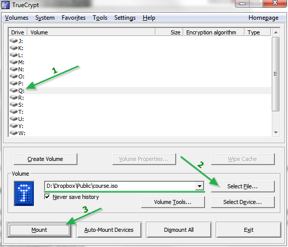This screenshot has width=288, height=247.
Task: Click the Dismount All button
Action: click(x=179, y=230)
